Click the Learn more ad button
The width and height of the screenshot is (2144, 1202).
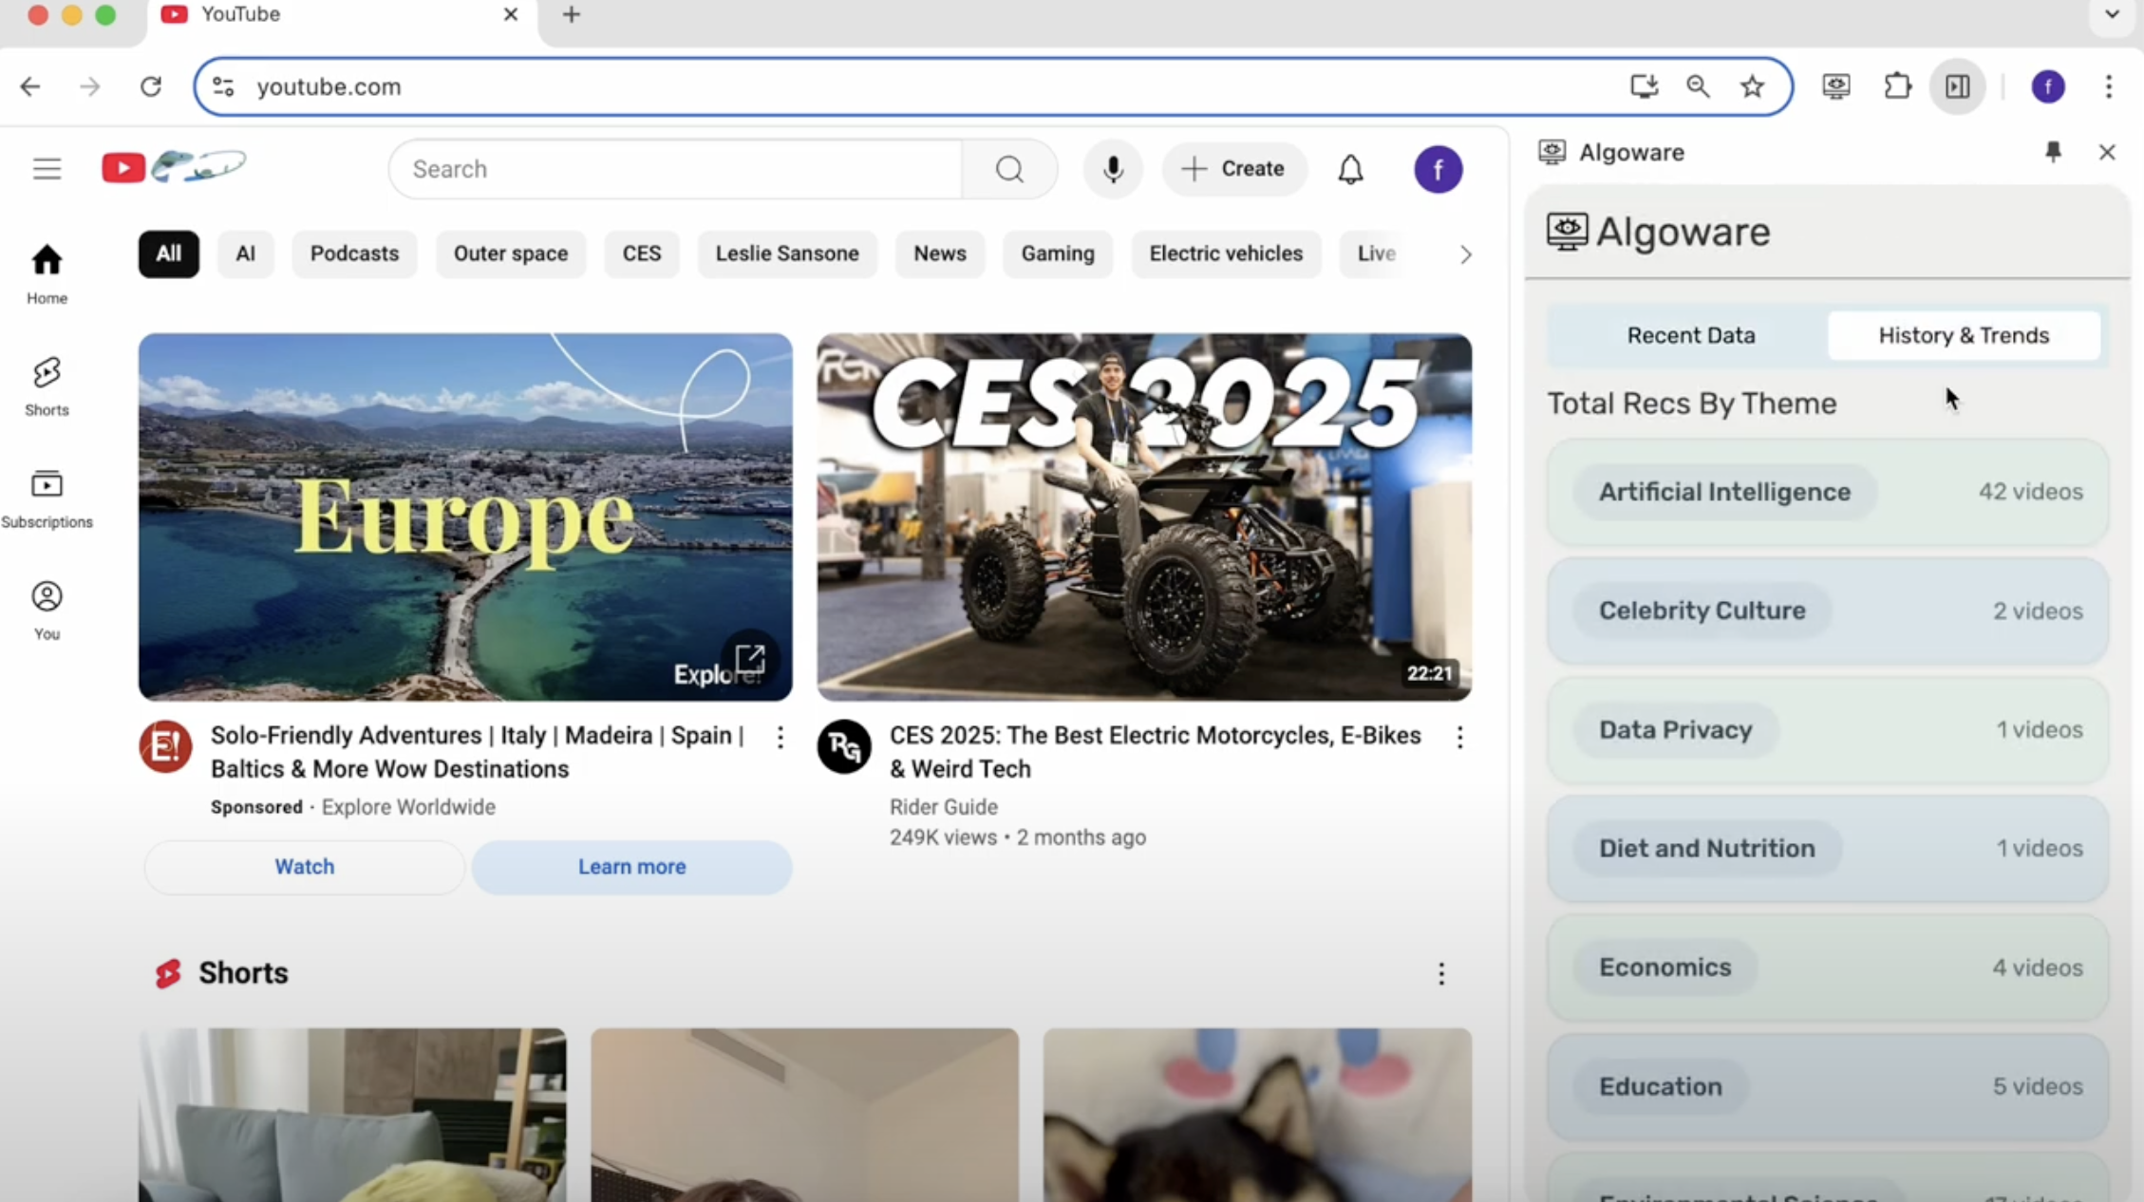click(x=631, y=867)
